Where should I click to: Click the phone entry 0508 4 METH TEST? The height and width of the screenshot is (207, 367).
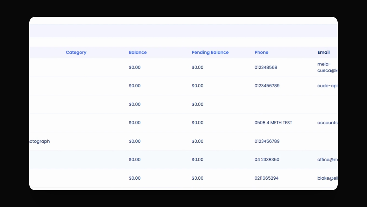pyautogui.click(x=273, y=122)
